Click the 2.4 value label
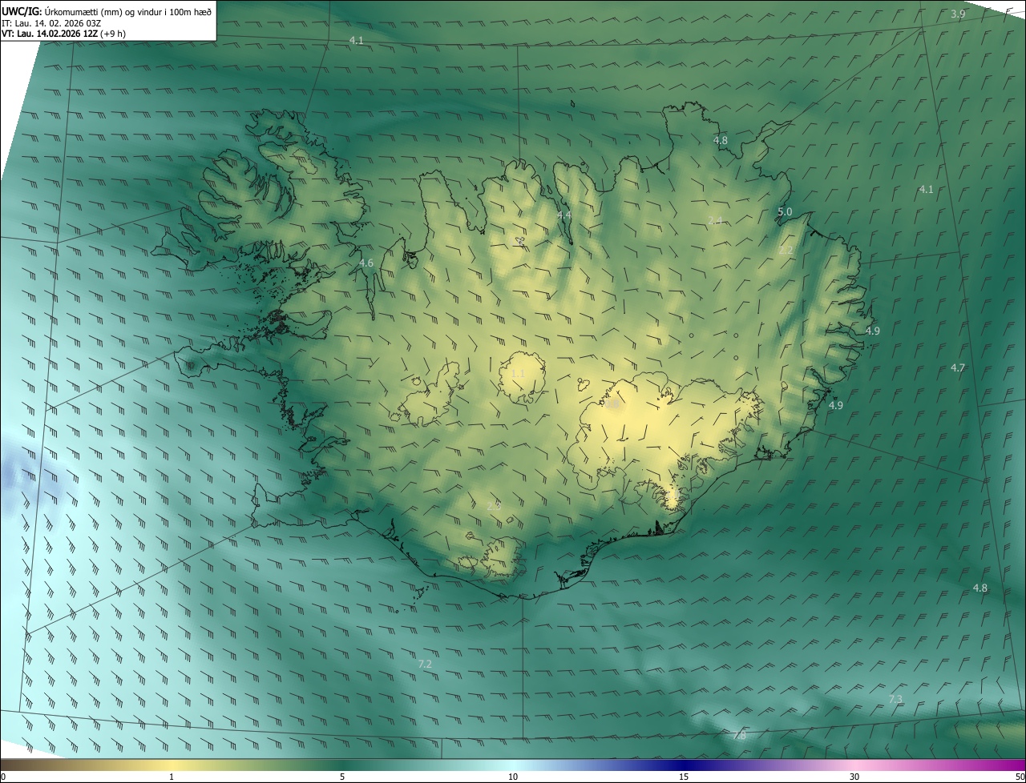The image size is (1026, 783). 715,220
